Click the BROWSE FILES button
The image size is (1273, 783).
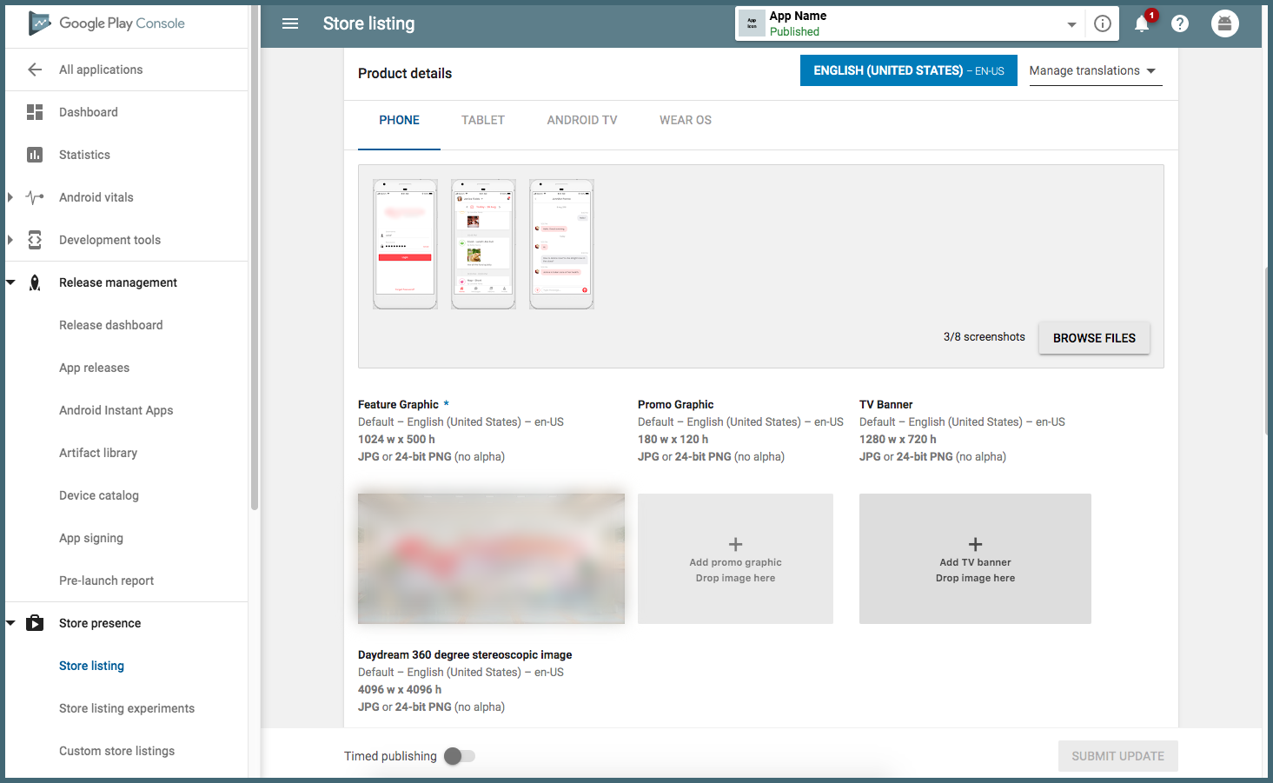[x=1094, y=338]
